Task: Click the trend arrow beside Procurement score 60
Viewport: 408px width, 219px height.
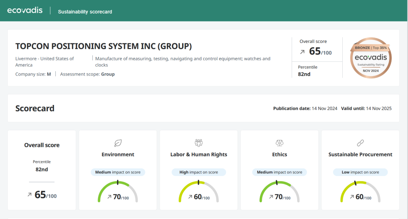Action: [x=352, y=197]
